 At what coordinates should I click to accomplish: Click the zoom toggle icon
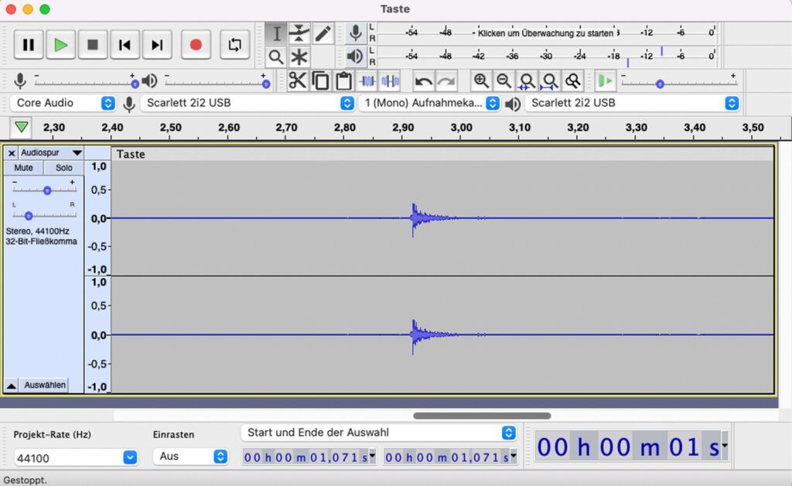pyautogui.click(x=573, y=80)
